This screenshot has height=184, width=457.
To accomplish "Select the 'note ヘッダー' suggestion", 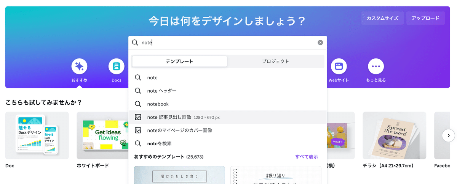I will click(x=227, y=91).
